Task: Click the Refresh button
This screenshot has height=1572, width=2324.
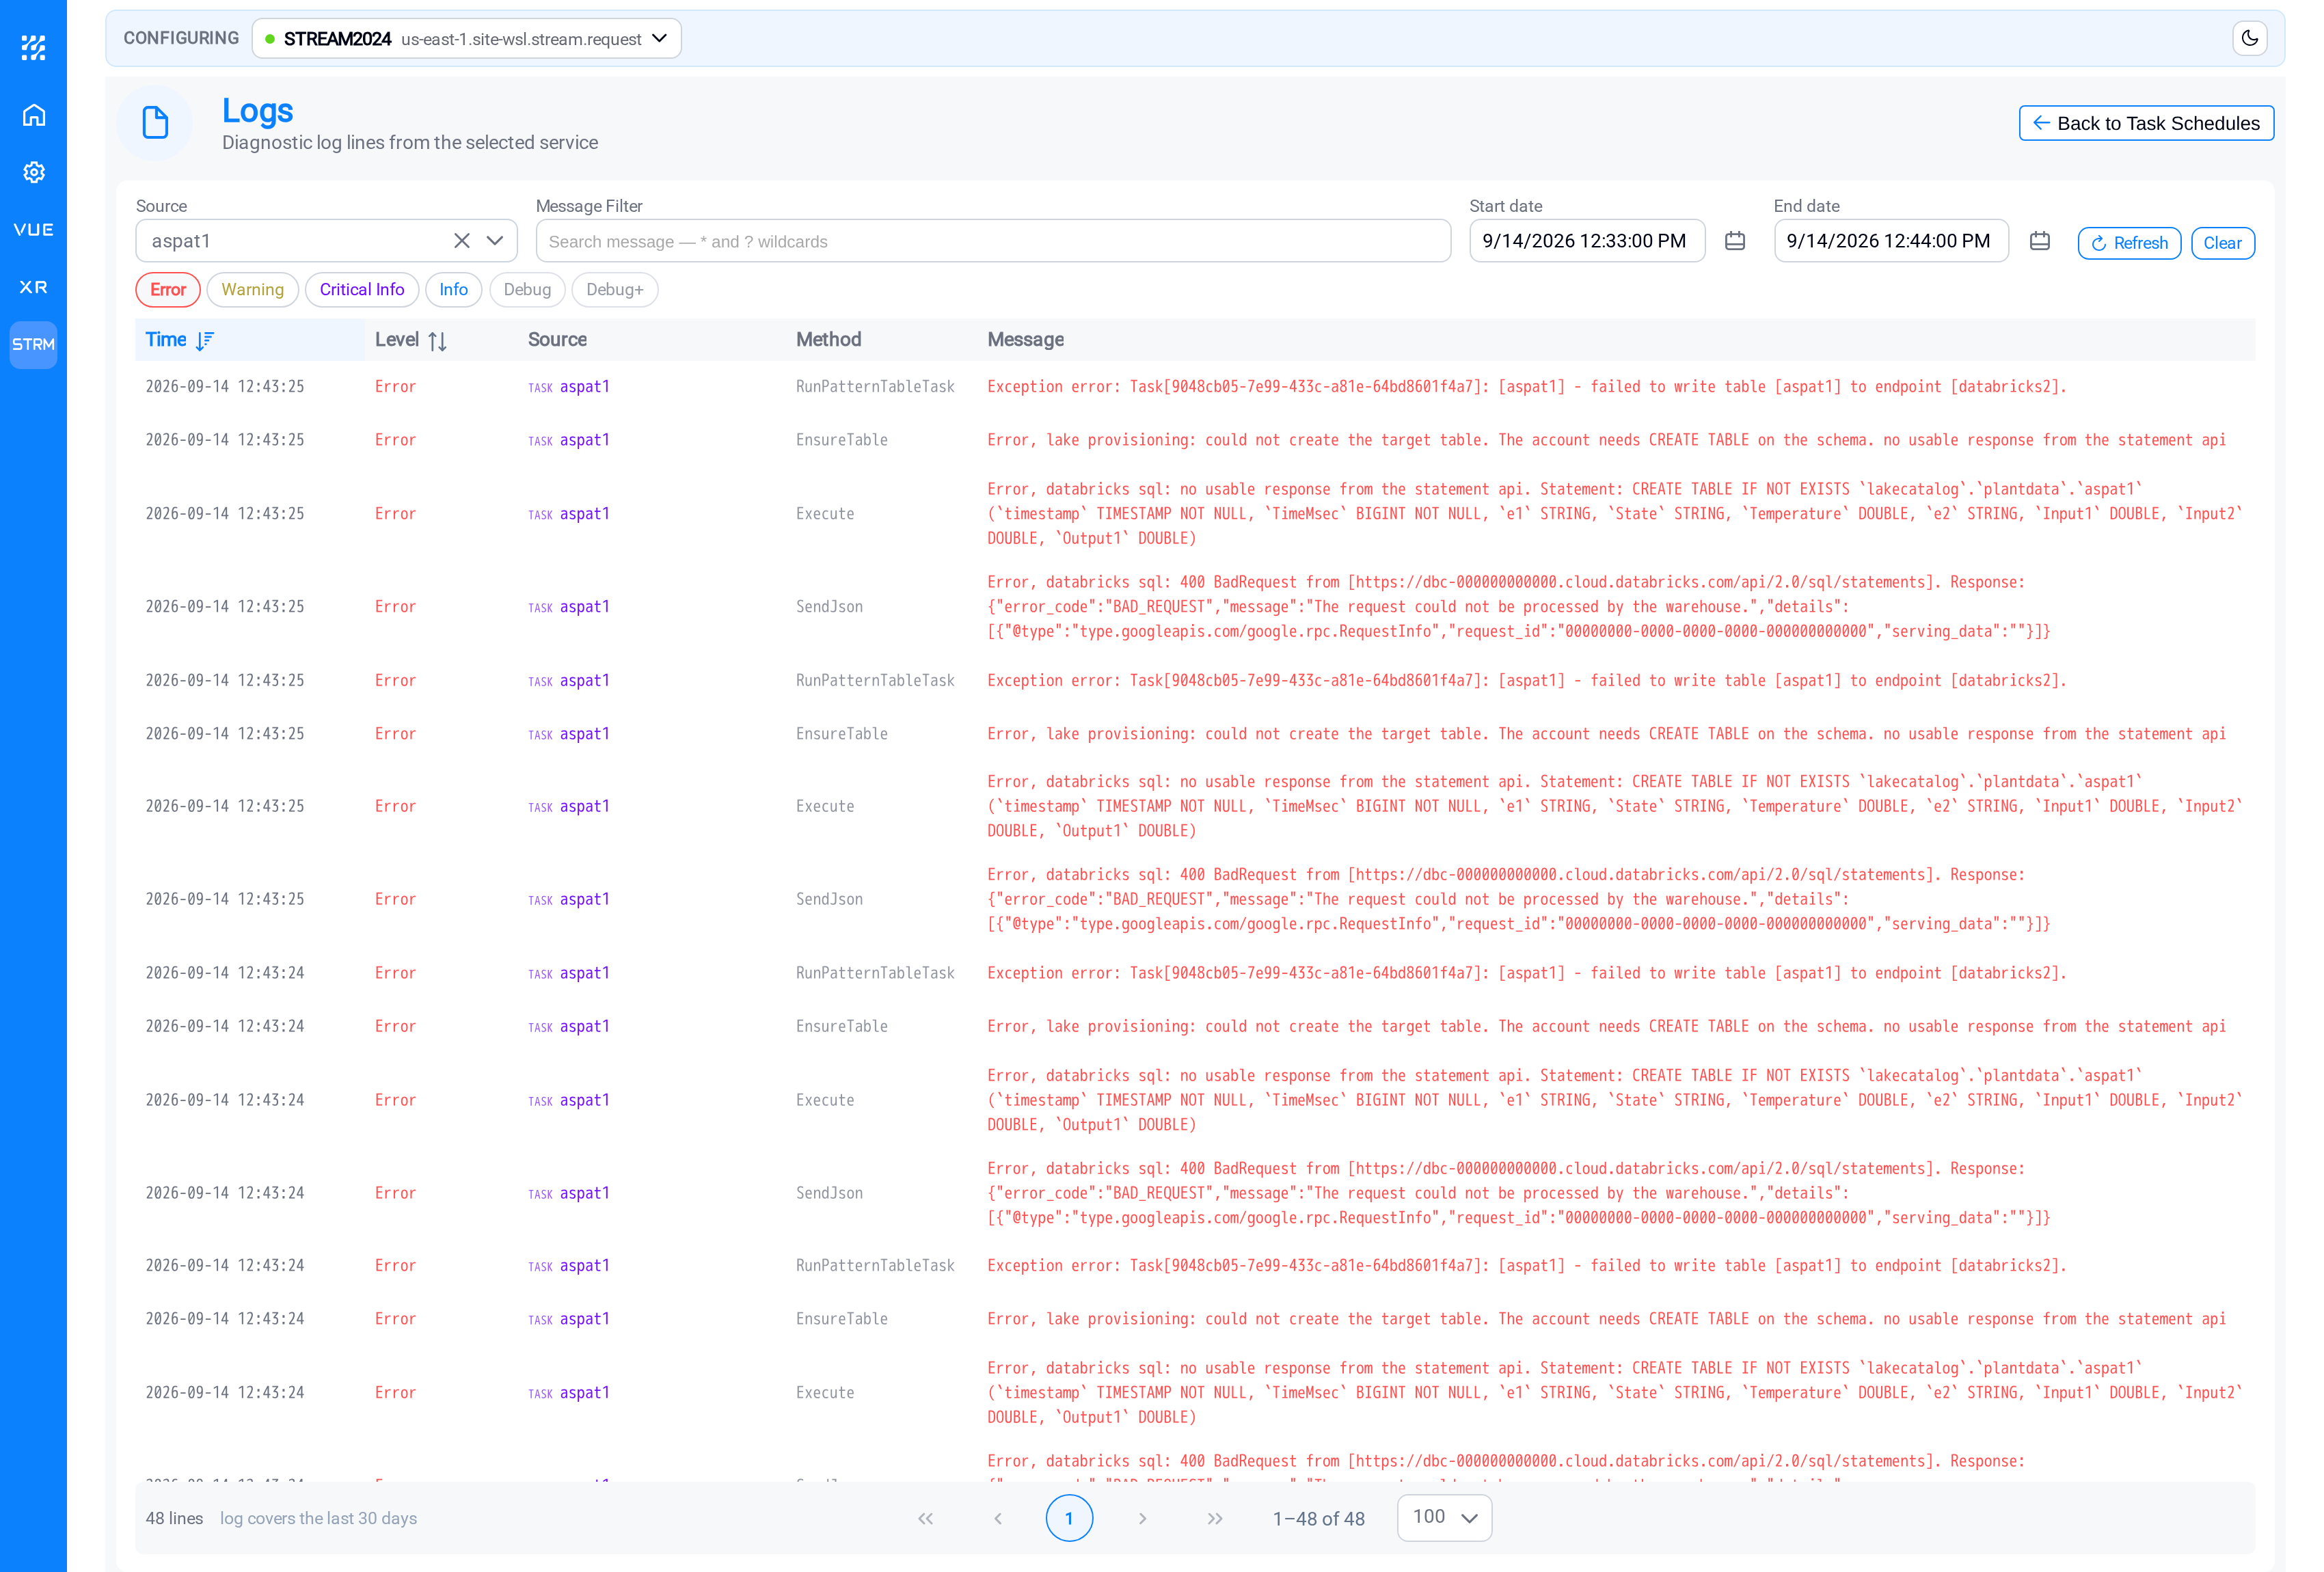Action: tap(2129, 243)
